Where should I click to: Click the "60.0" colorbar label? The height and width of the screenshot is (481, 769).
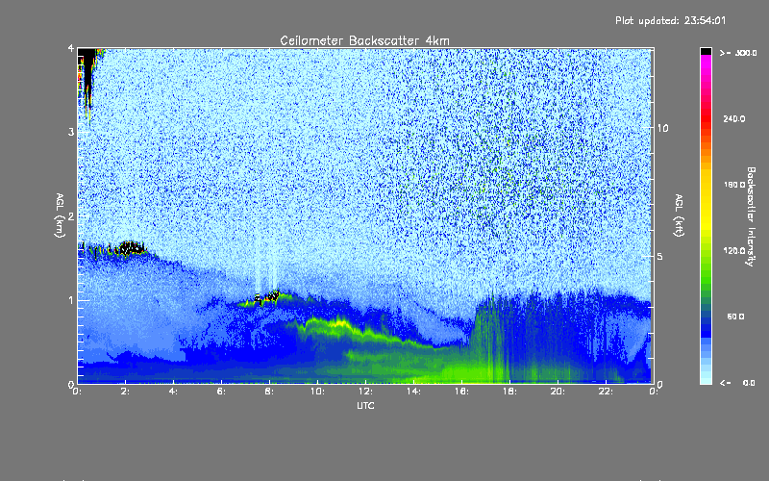pyautogui.click(x=735, y=316)
